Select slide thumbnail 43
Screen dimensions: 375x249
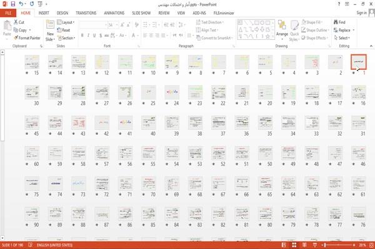point(79,123)
